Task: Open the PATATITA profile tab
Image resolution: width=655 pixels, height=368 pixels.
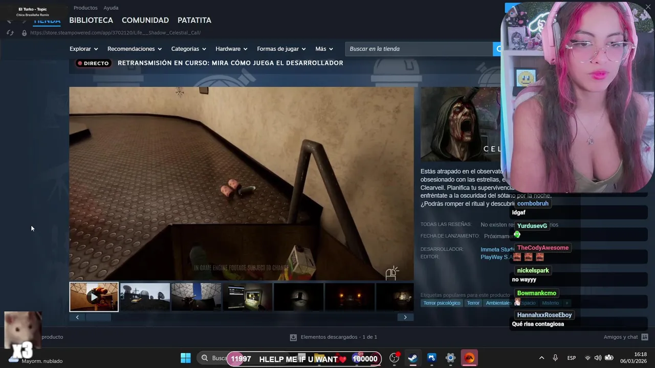Action: 194,20
